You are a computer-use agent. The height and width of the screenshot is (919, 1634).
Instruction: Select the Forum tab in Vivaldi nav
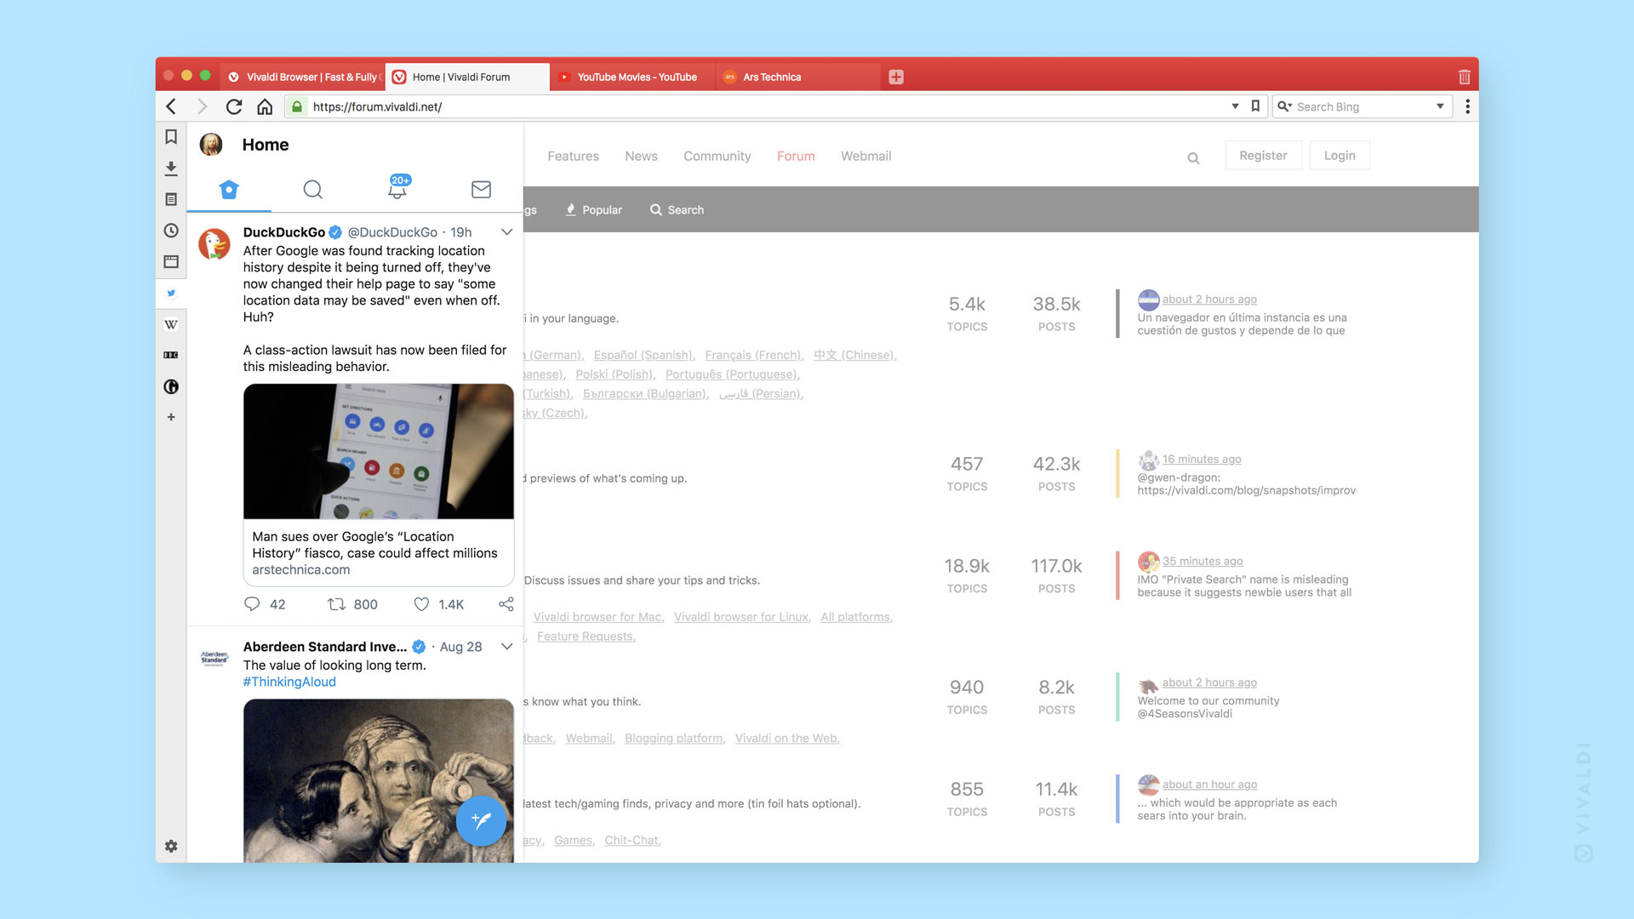click(x=796, y=156)
